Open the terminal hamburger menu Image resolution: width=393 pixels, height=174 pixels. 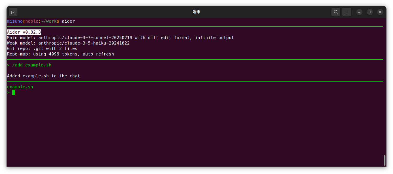(347, 12)
